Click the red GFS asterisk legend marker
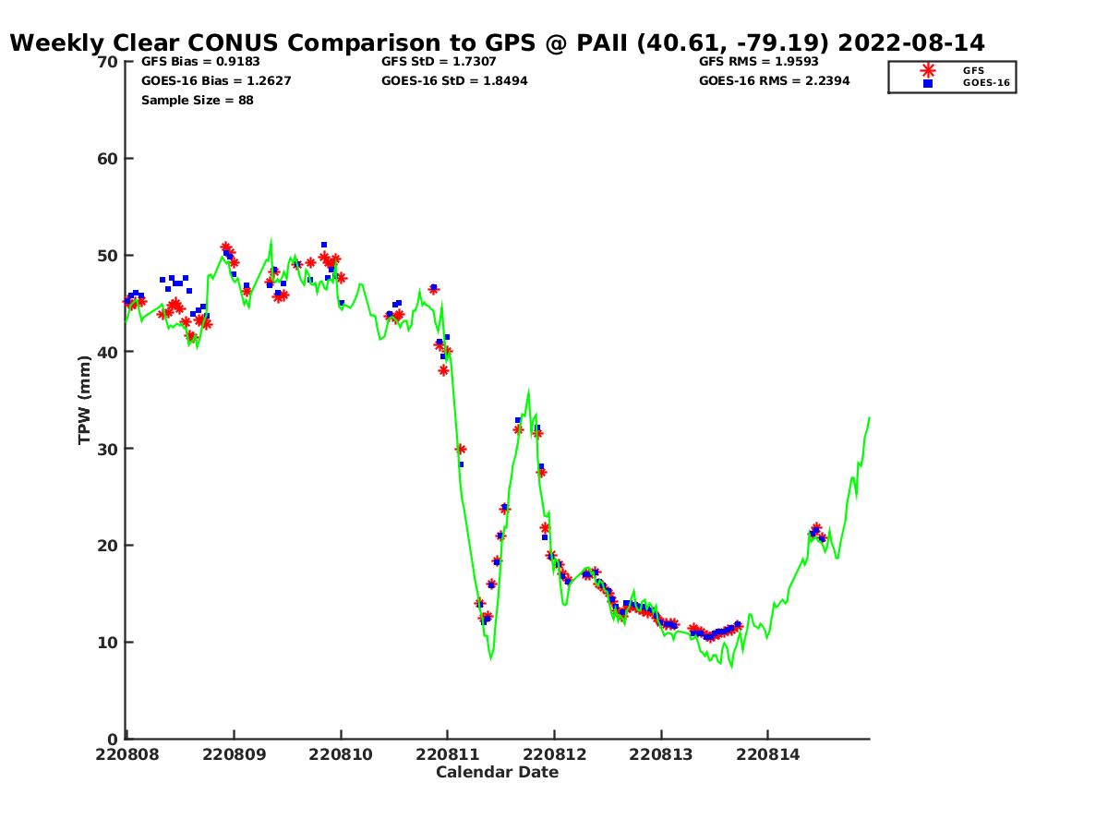The image size is (1108, 831). (927, 70)
